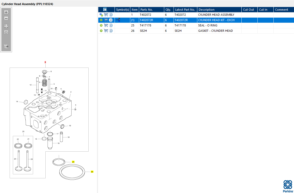Image resolution: width=294 pixels, height=193 pixels.
Task: Sort by the Item column header
Action: tap(134, 10)
